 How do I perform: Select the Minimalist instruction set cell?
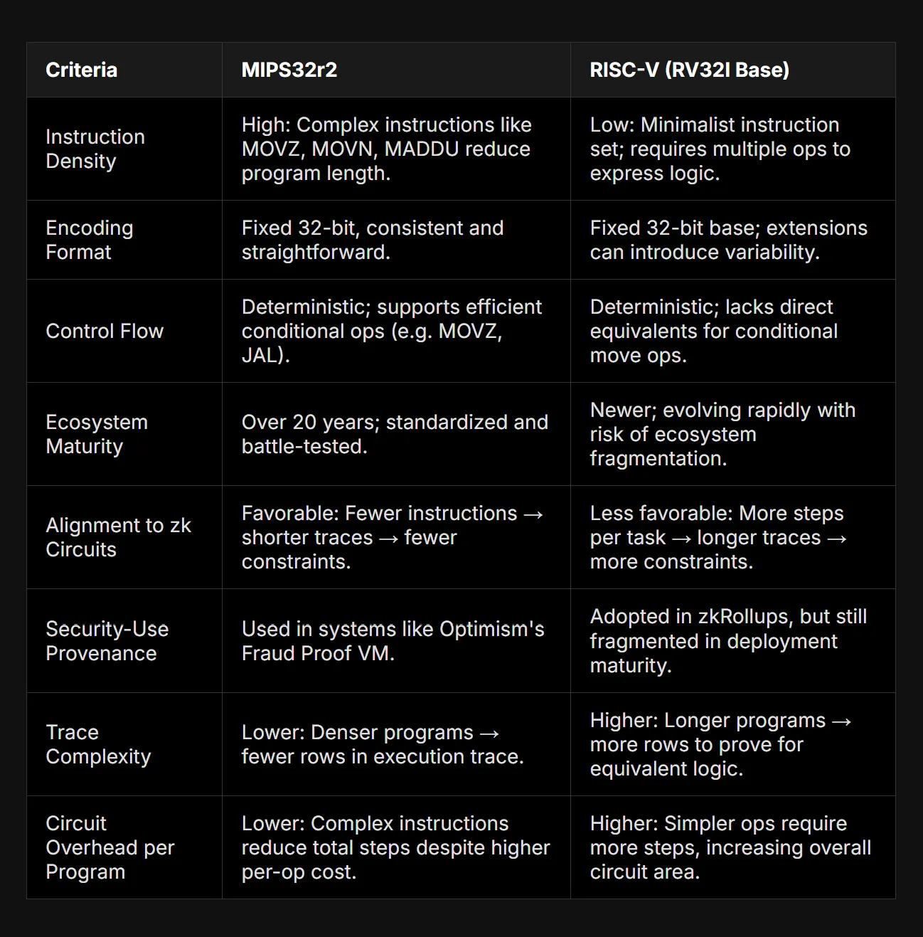[x=720, y=149]
